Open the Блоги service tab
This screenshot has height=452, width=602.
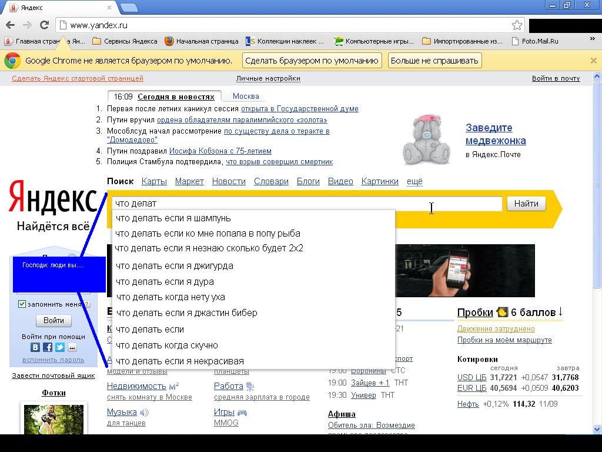(x=308, y=181)
